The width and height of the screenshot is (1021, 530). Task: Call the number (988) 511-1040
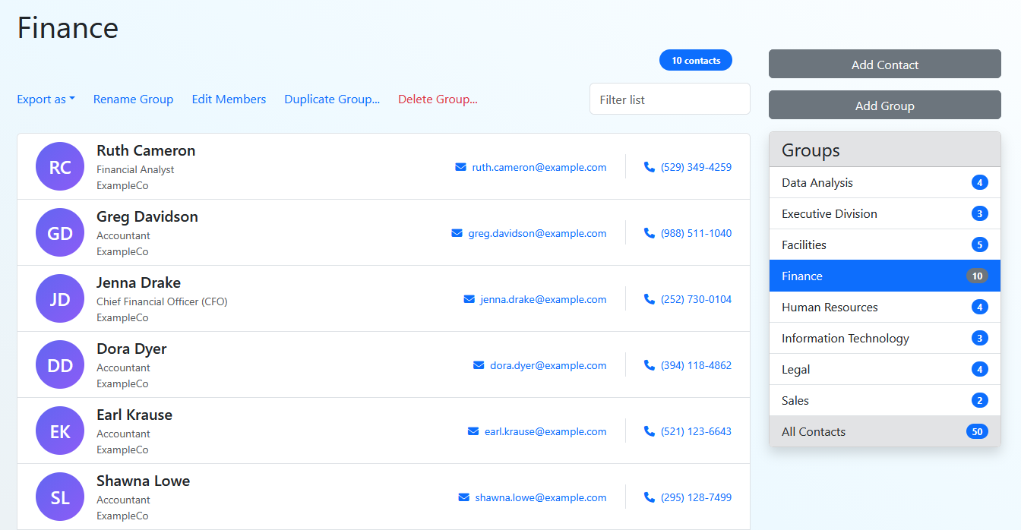tap(696, 233)
